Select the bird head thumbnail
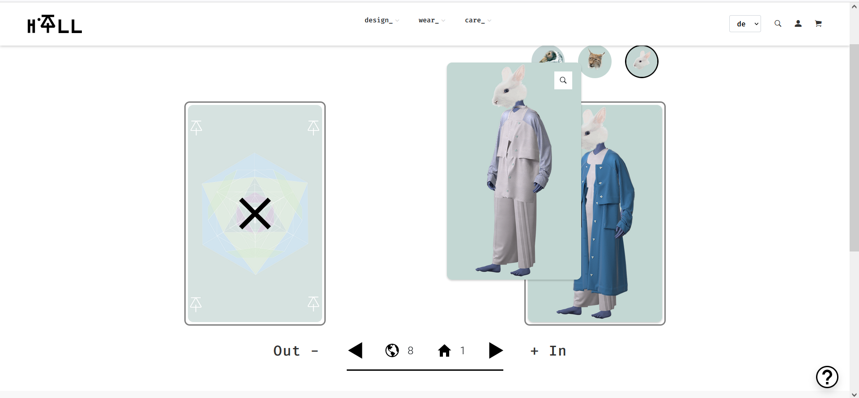 (x=549, y=54)
